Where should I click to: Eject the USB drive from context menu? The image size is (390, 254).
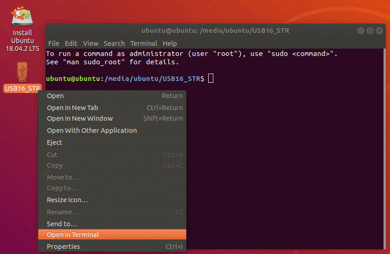(x=112, y=142)
